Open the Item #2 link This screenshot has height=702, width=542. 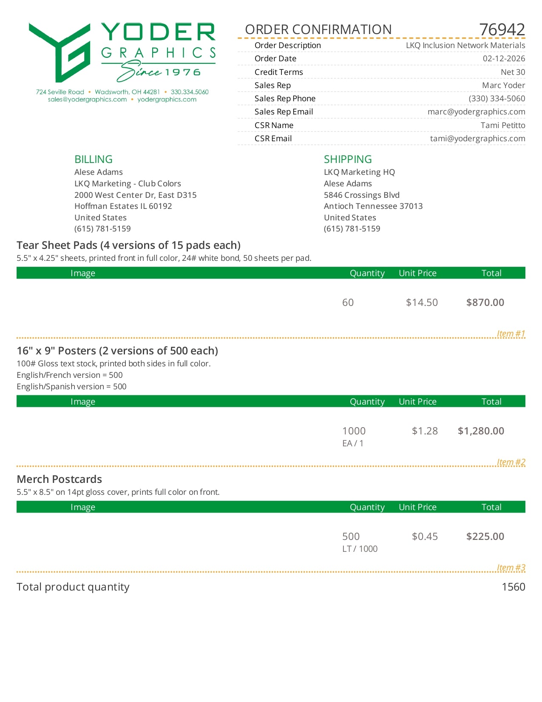(x=511, y=462)
